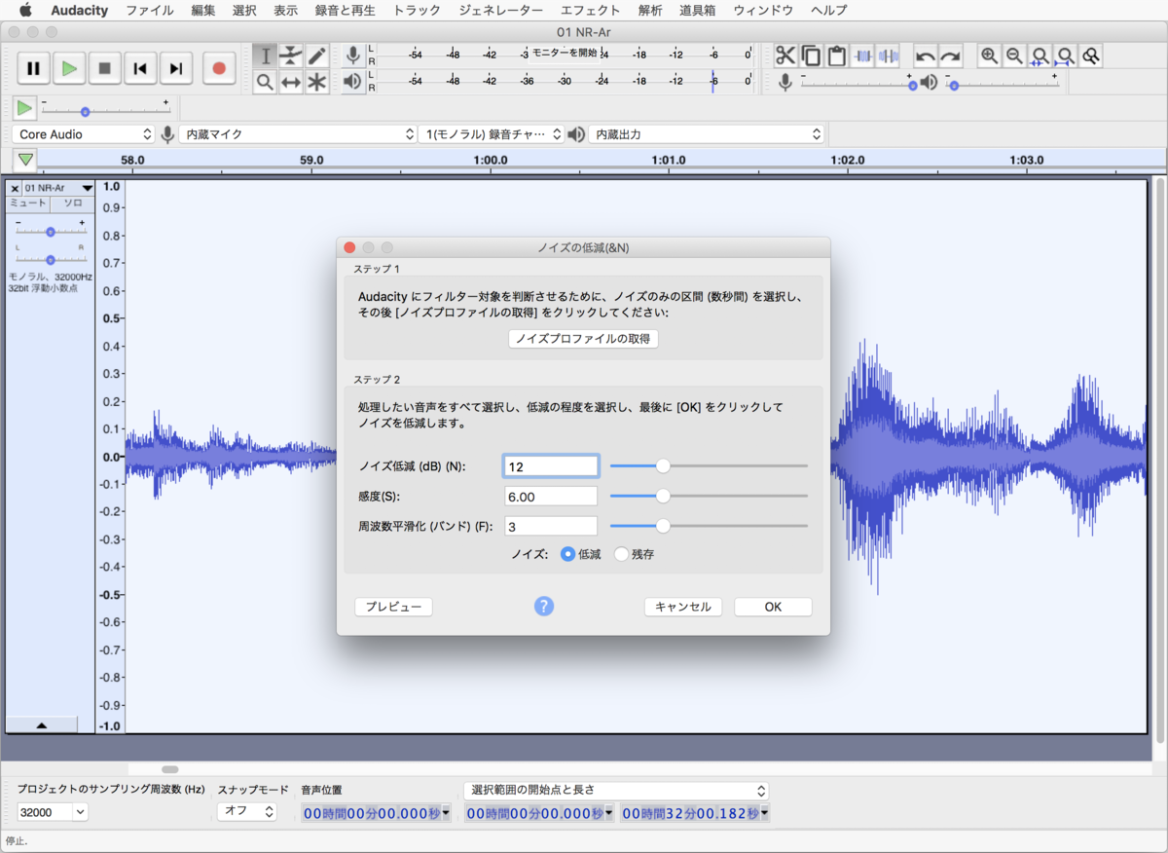1168x853 pixels.
Task: Start recording with the red Record button
Action: coord(219,68)
